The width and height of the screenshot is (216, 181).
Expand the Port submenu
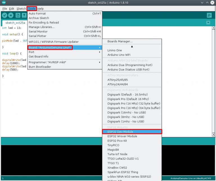(x=65, y=52)
